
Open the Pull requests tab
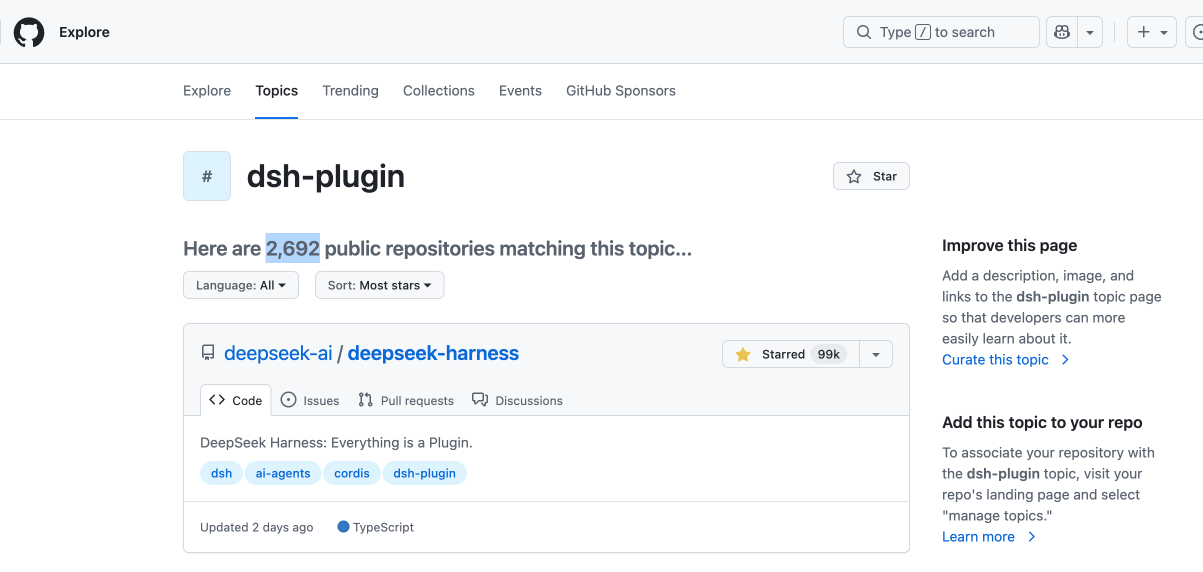click(x=406, y=400)
